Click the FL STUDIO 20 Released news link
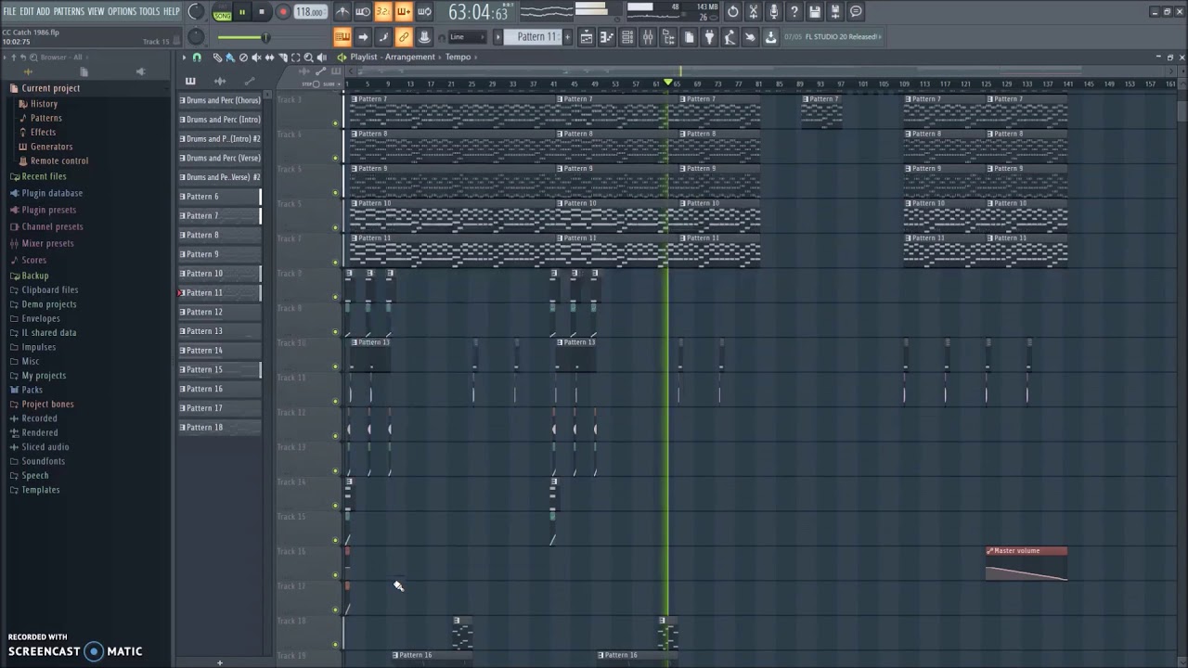1188x668 pixels. (841, 37)
